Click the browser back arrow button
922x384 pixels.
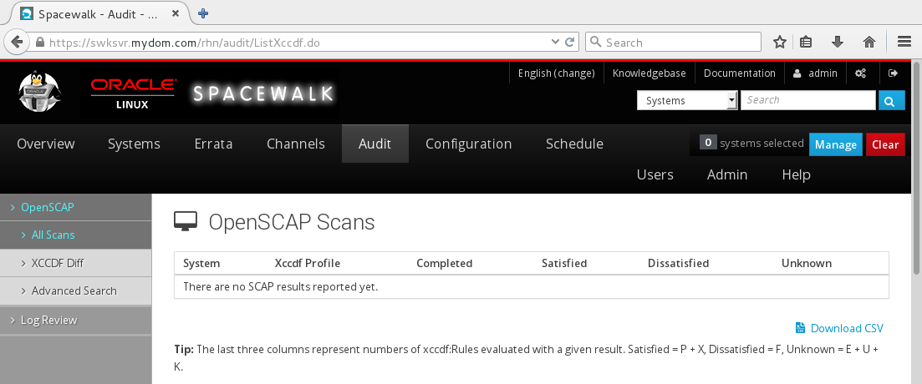click(17, 43)
